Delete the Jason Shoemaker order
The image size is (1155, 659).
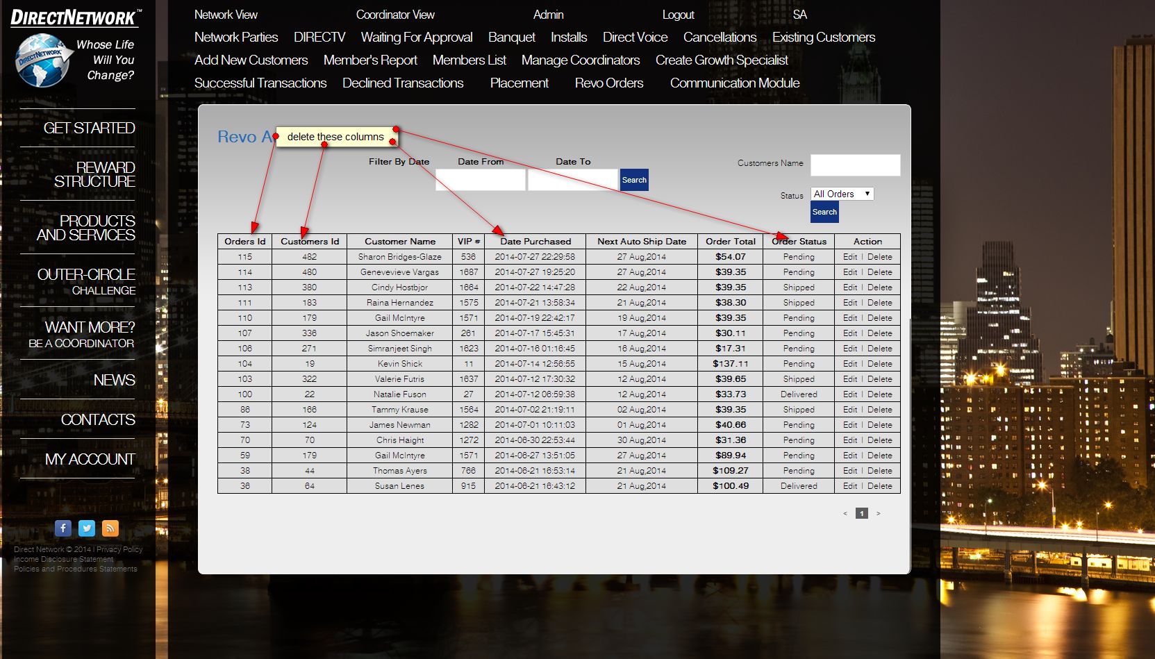880,333
